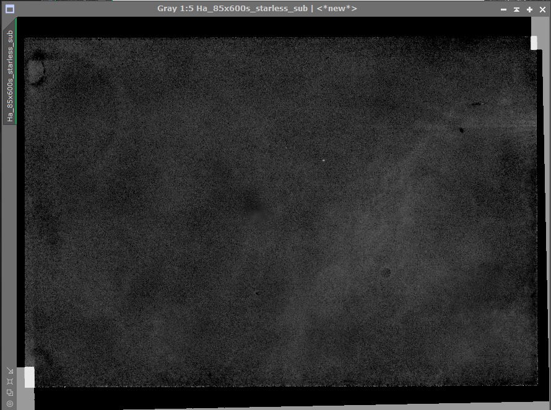The height and width of the screenshot is (410, 551).
Task: Click the vertical scrollbar thumb at upper right
Action: click(534, 43)
